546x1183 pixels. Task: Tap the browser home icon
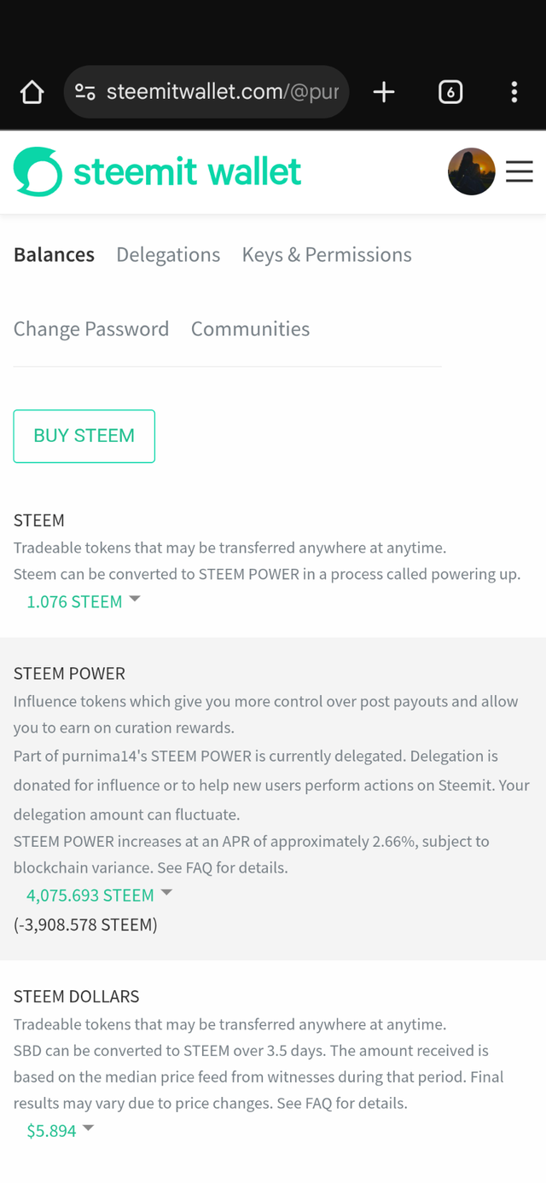coord(32,92)
